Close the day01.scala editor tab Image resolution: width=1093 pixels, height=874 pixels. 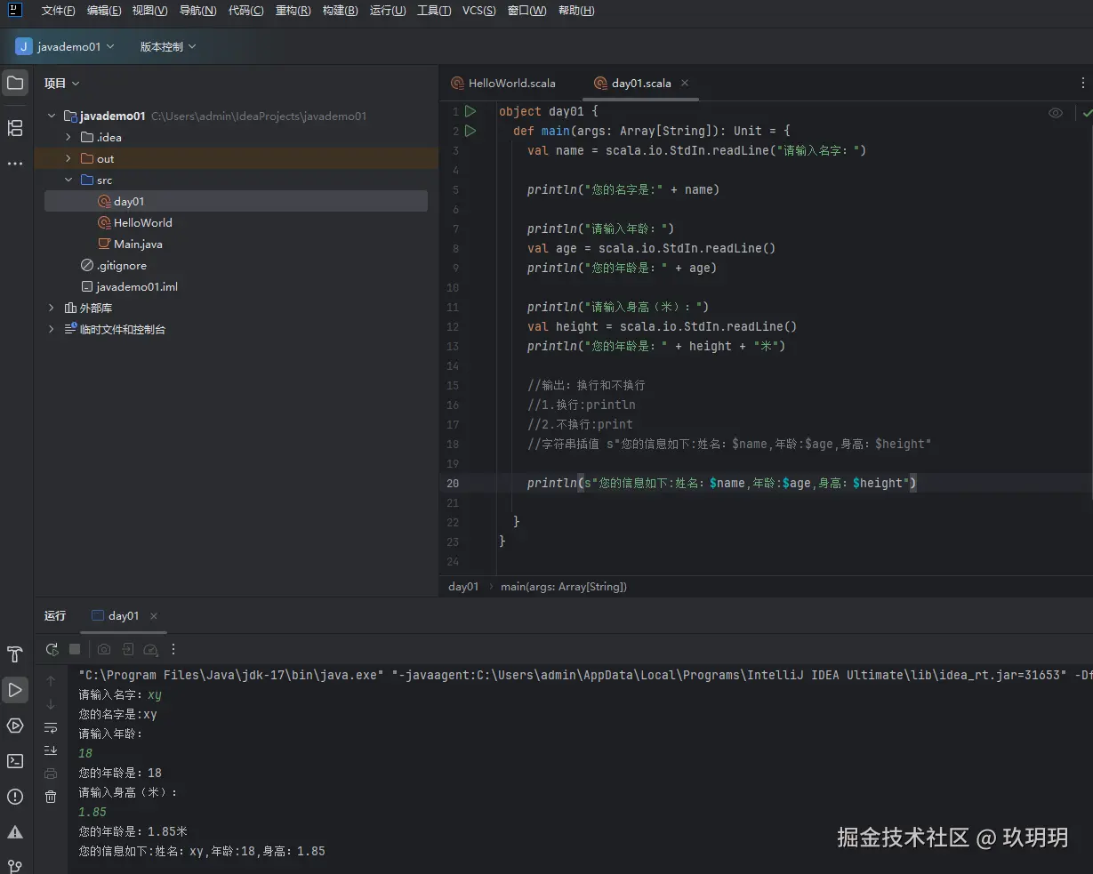click(x=685, y=83)
